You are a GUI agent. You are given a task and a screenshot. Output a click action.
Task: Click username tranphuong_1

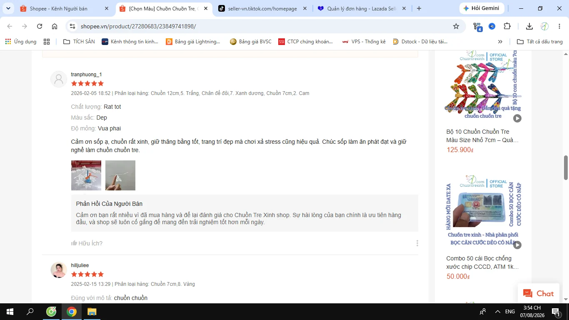pos(86,75)
